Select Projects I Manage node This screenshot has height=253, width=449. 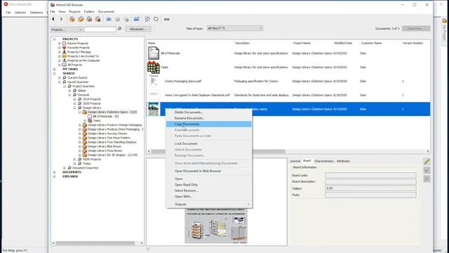pyautogui.click(x=79, y=52)
